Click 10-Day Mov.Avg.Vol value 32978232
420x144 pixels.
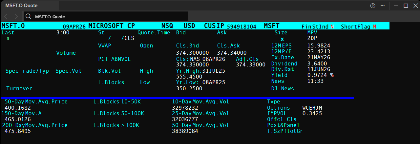pos(185,108)
